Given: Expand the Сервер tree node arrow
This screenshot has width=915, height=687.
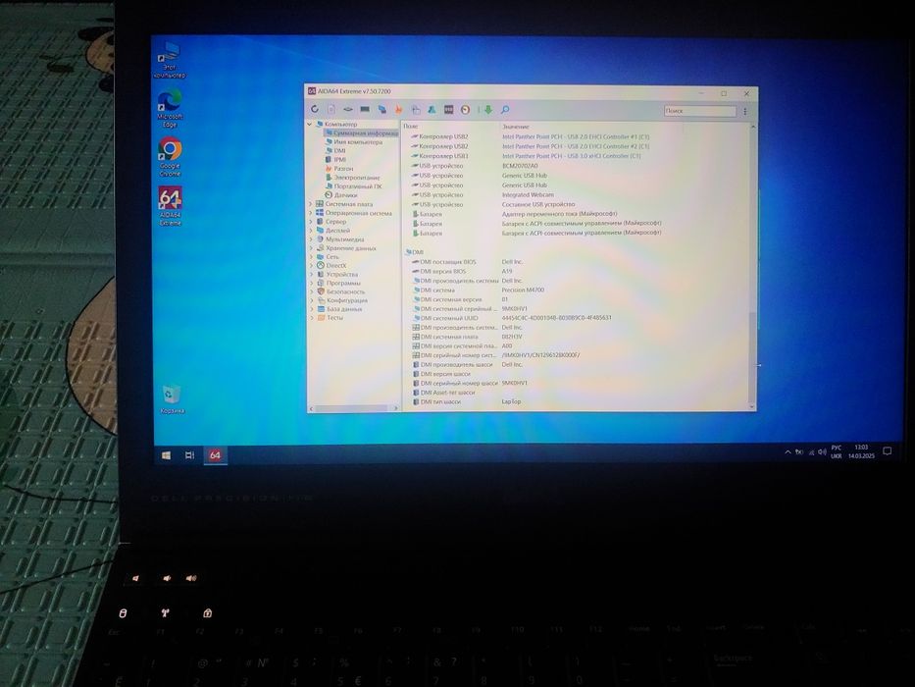Looking at the screenshot, I should click(311, 222).
